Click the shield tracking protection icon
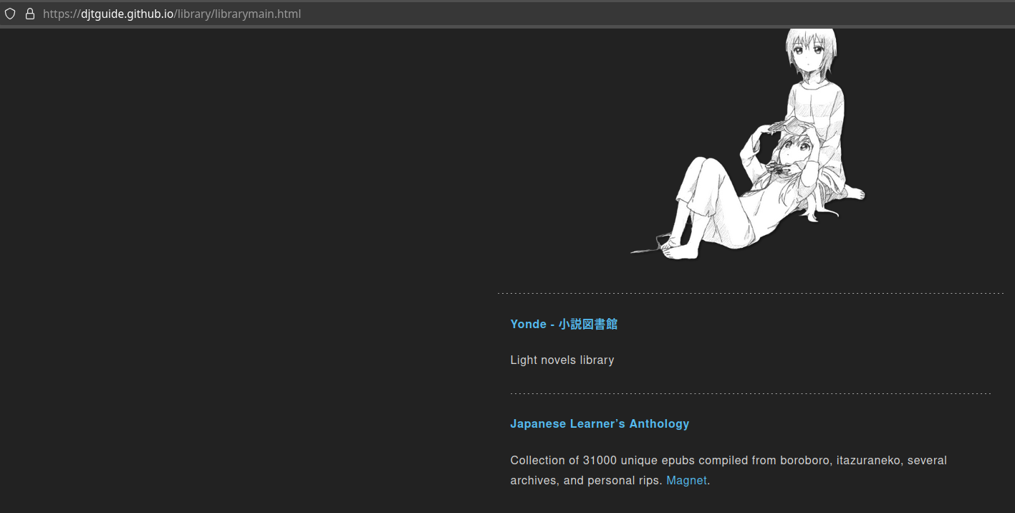 [10, 14]
